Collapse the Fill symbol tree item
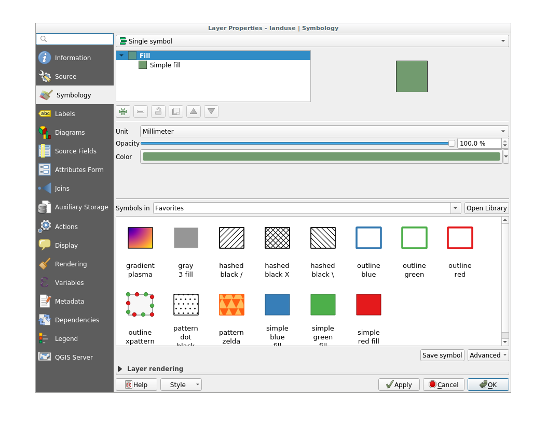The image size is (547, 428). click(x=121, y=55)
